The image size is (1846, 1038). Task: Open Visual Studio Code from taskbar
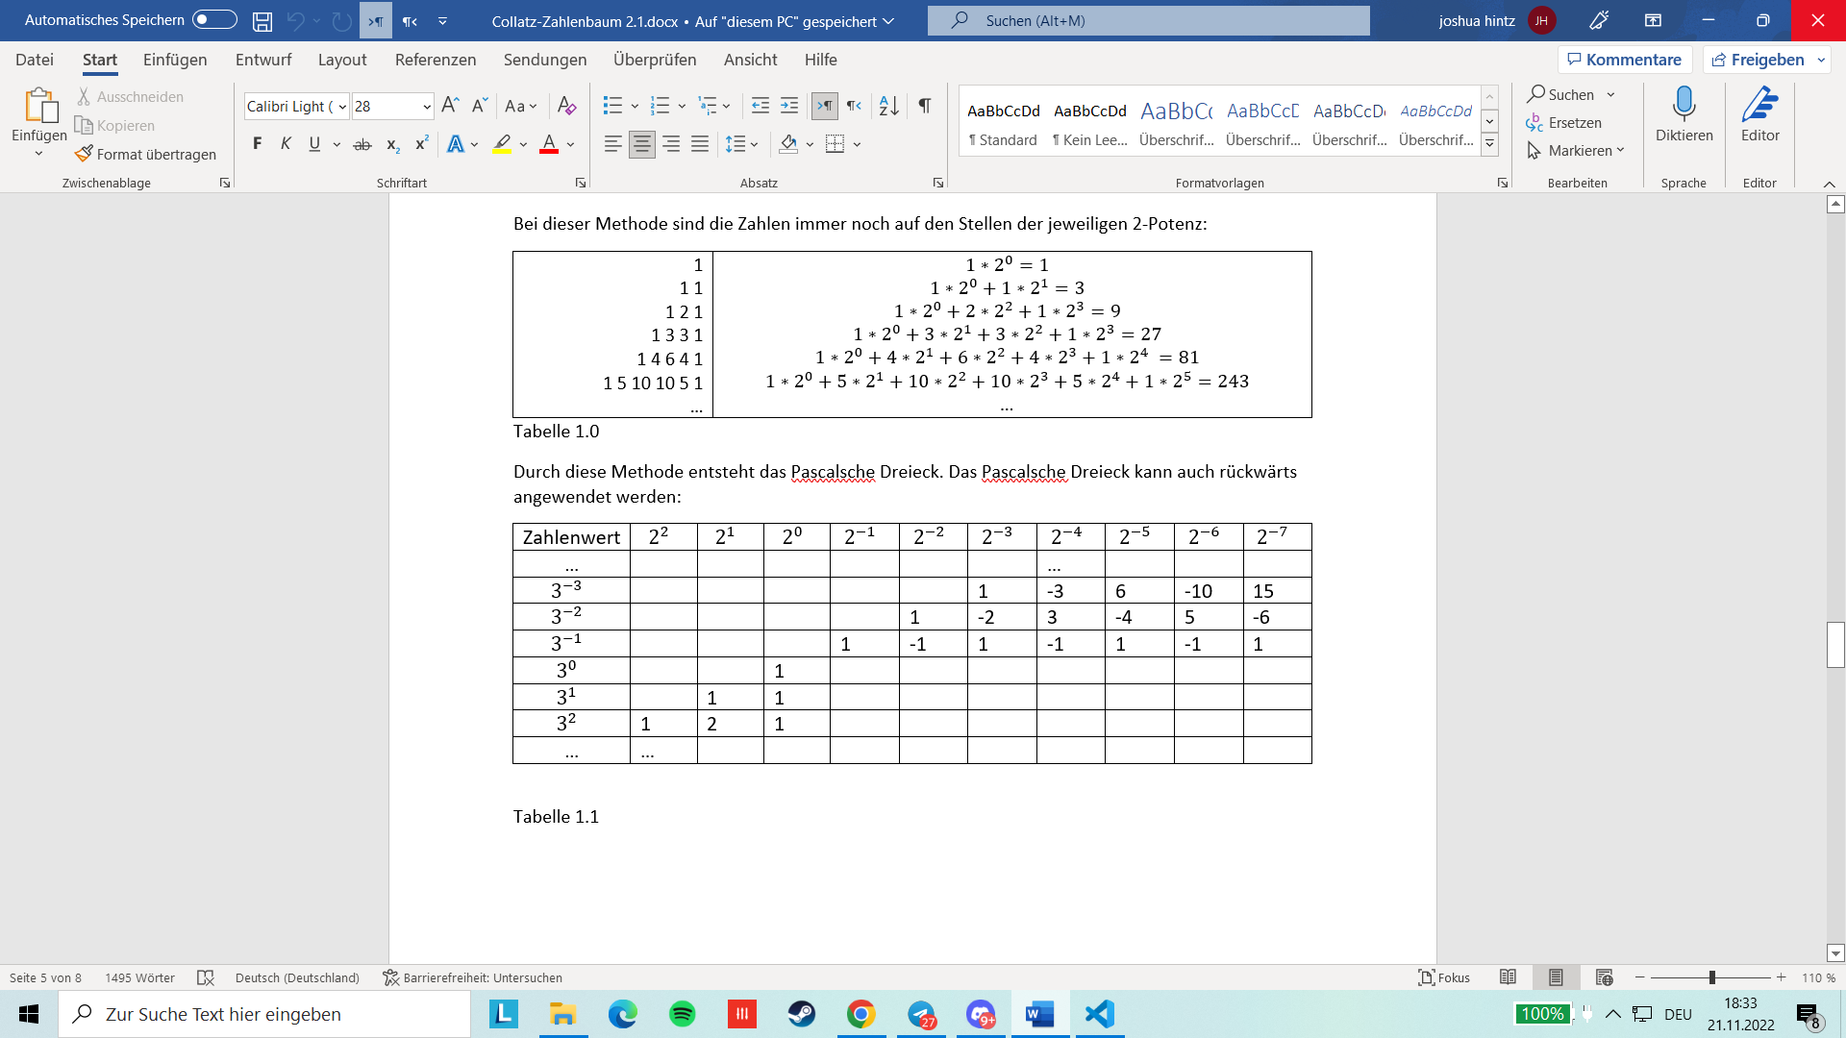tap(1099, 1014)
